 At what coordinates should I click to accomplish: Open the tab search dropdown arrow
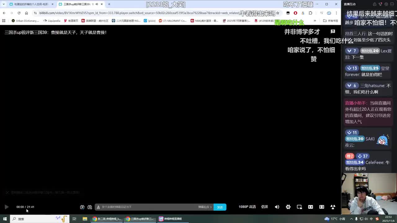[x=3, y=4]
